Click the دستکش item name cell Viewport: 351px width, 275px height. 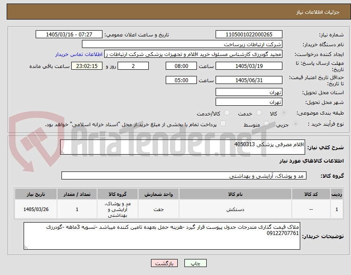(x=235, y=209)
